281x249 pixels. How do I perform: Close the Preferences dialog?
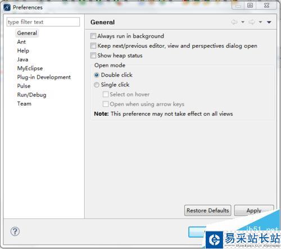click(x=266, y=5)
